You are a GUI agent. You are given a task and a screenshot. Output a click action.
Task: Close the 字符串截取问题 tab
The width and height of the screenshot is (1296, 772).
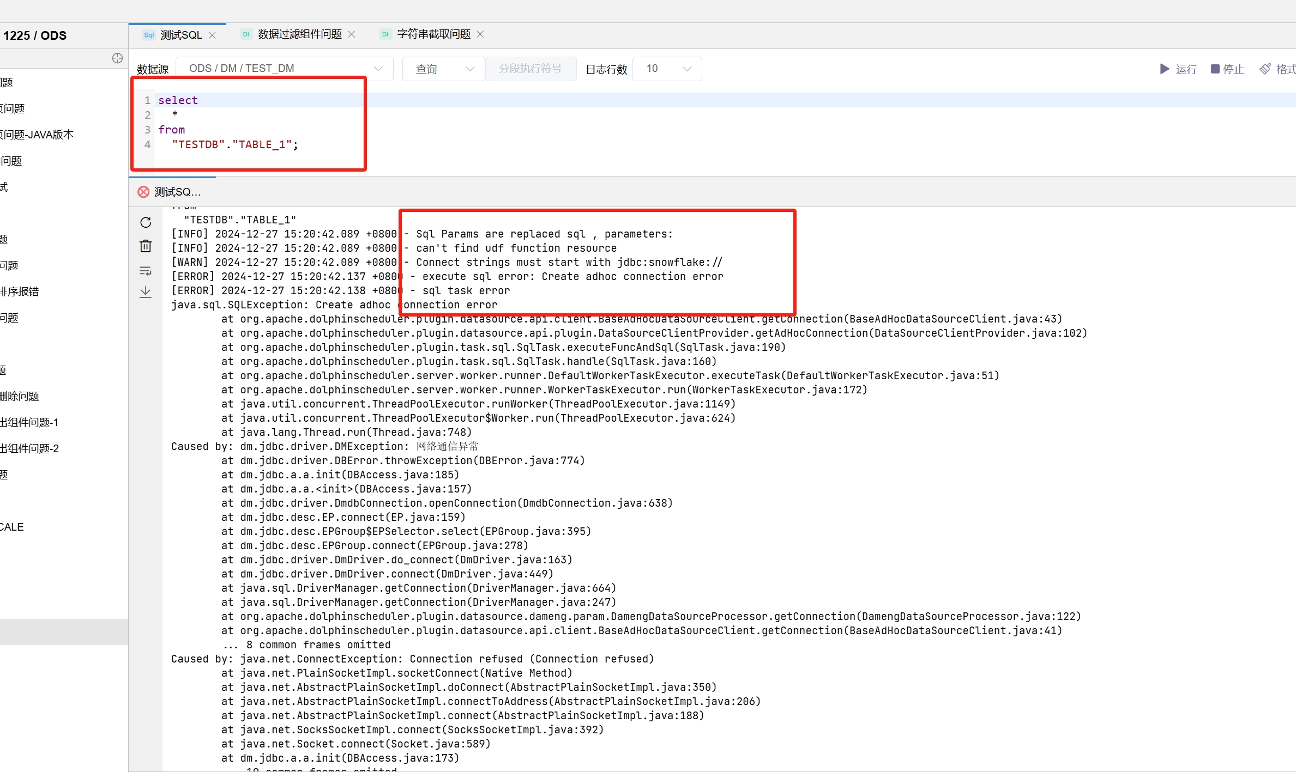480,34
